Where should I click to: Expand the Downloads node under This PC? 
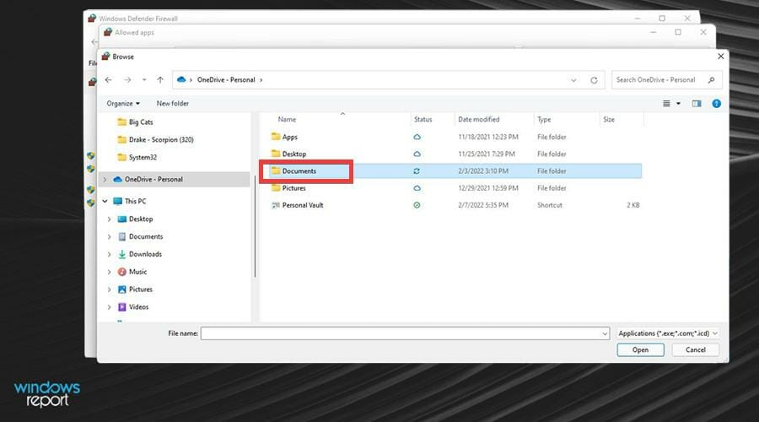click(x=110, y=254)
